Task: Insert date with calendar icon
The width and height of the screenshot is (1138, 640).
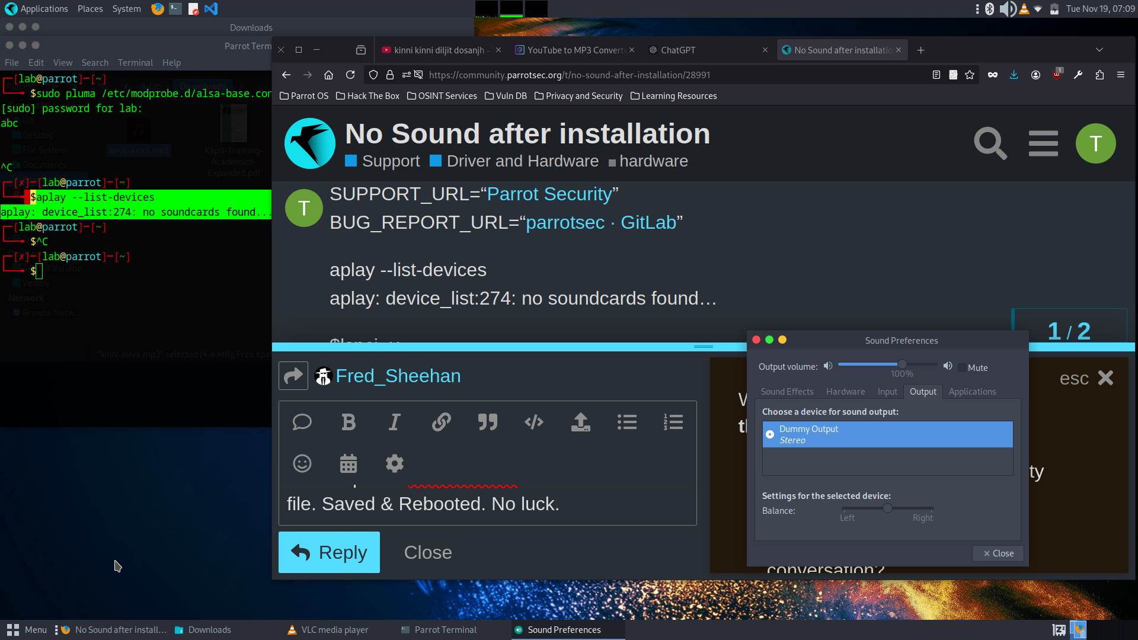Action: point(349,463)
